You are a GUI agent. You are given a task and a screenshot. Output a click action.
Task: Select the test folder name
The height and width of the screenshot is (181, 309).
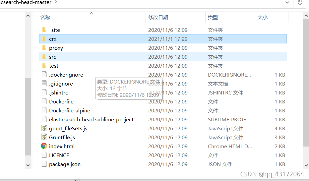pos(54,66)
